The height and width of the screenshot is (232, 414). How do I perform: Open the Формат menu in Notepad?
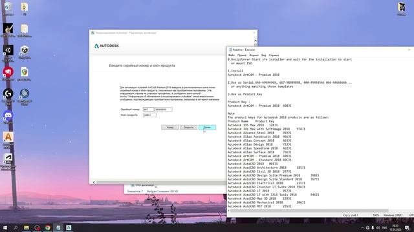pos(254,55)
